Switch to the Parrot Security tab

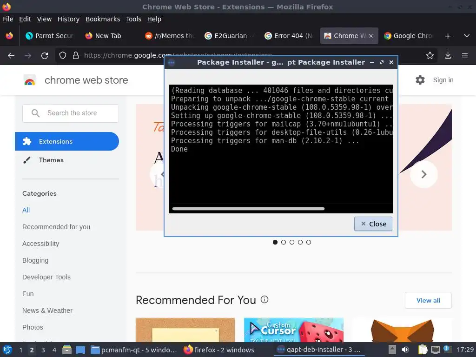coord(50,36)
